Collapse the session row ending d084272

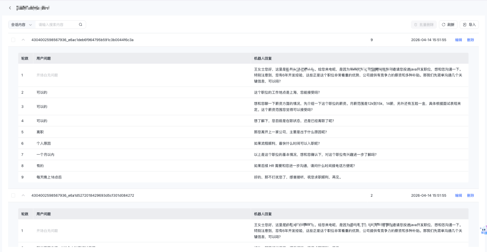[23, 196]
